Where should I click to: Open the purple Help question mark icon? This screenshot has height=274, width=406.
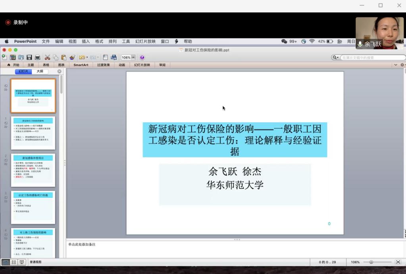[142, 57]
